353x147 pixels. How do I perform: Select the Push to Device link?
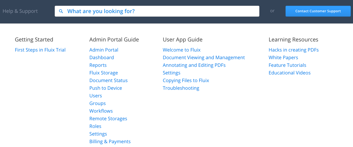coord(106,88)
